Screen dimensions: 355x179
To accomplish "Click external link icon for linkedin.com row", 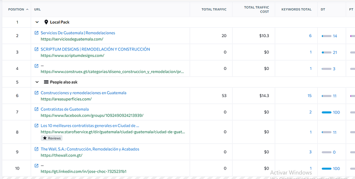I will click(x=36, y=166).
